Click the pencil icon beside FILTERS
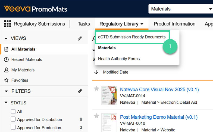The image size is (213, 132). pyautogui.click(x=80, y=91)
